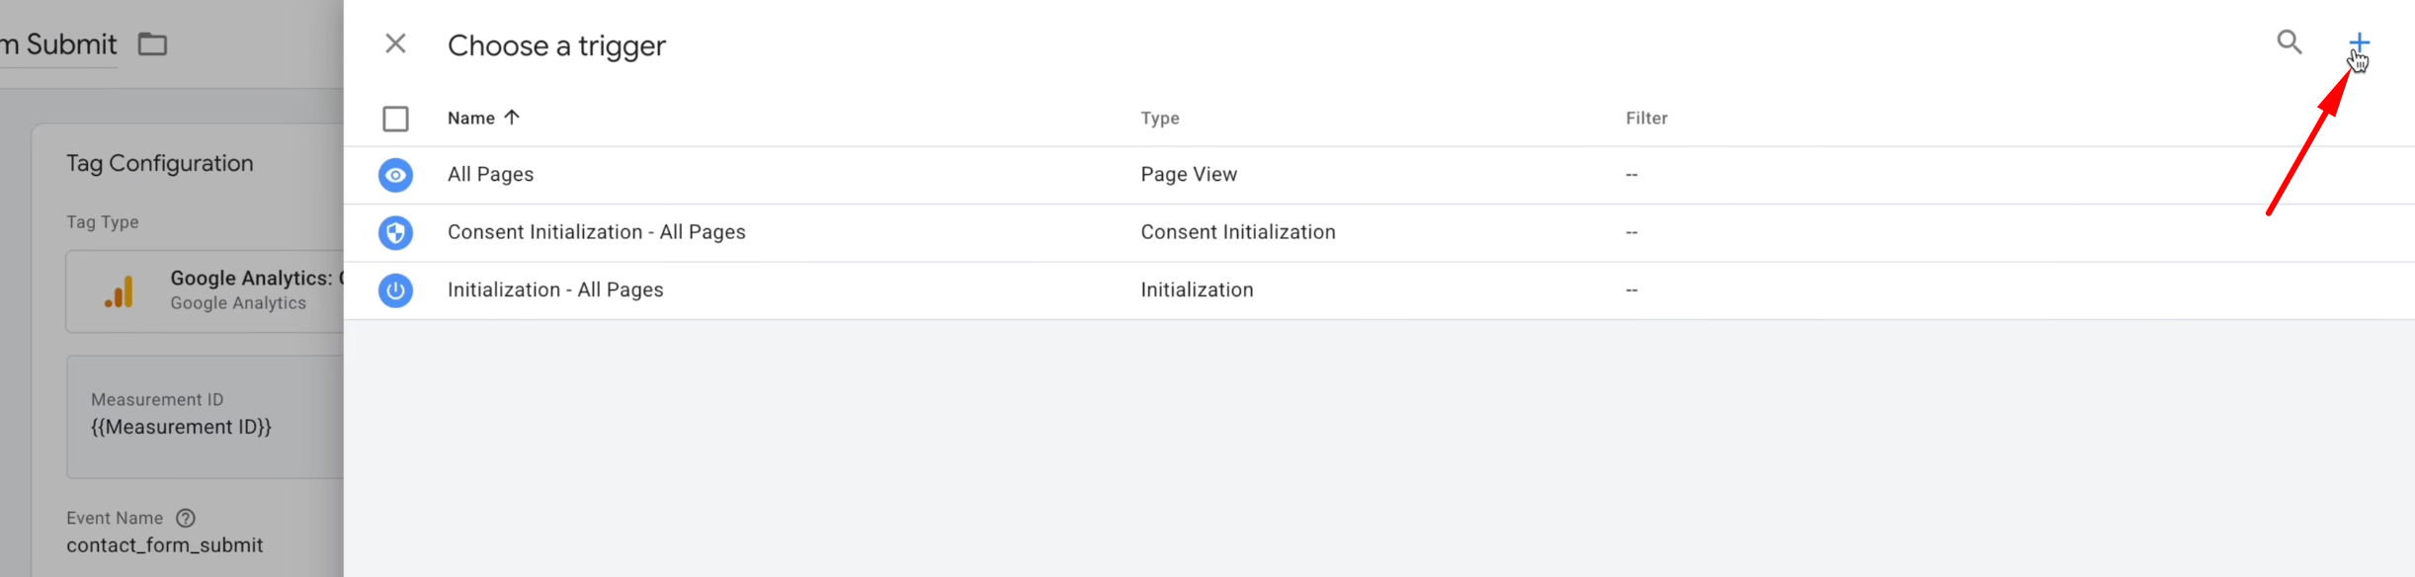Click the plus icon to create new trigger
Viewport: 2415px width, 577px height.
pyautogui.click(x=2359, y=42)
